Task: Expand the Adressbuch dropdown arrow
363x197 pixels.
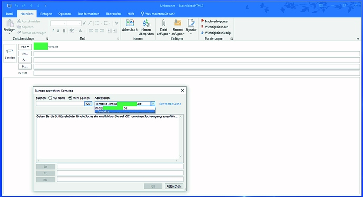Action: (x=153, y=104)
